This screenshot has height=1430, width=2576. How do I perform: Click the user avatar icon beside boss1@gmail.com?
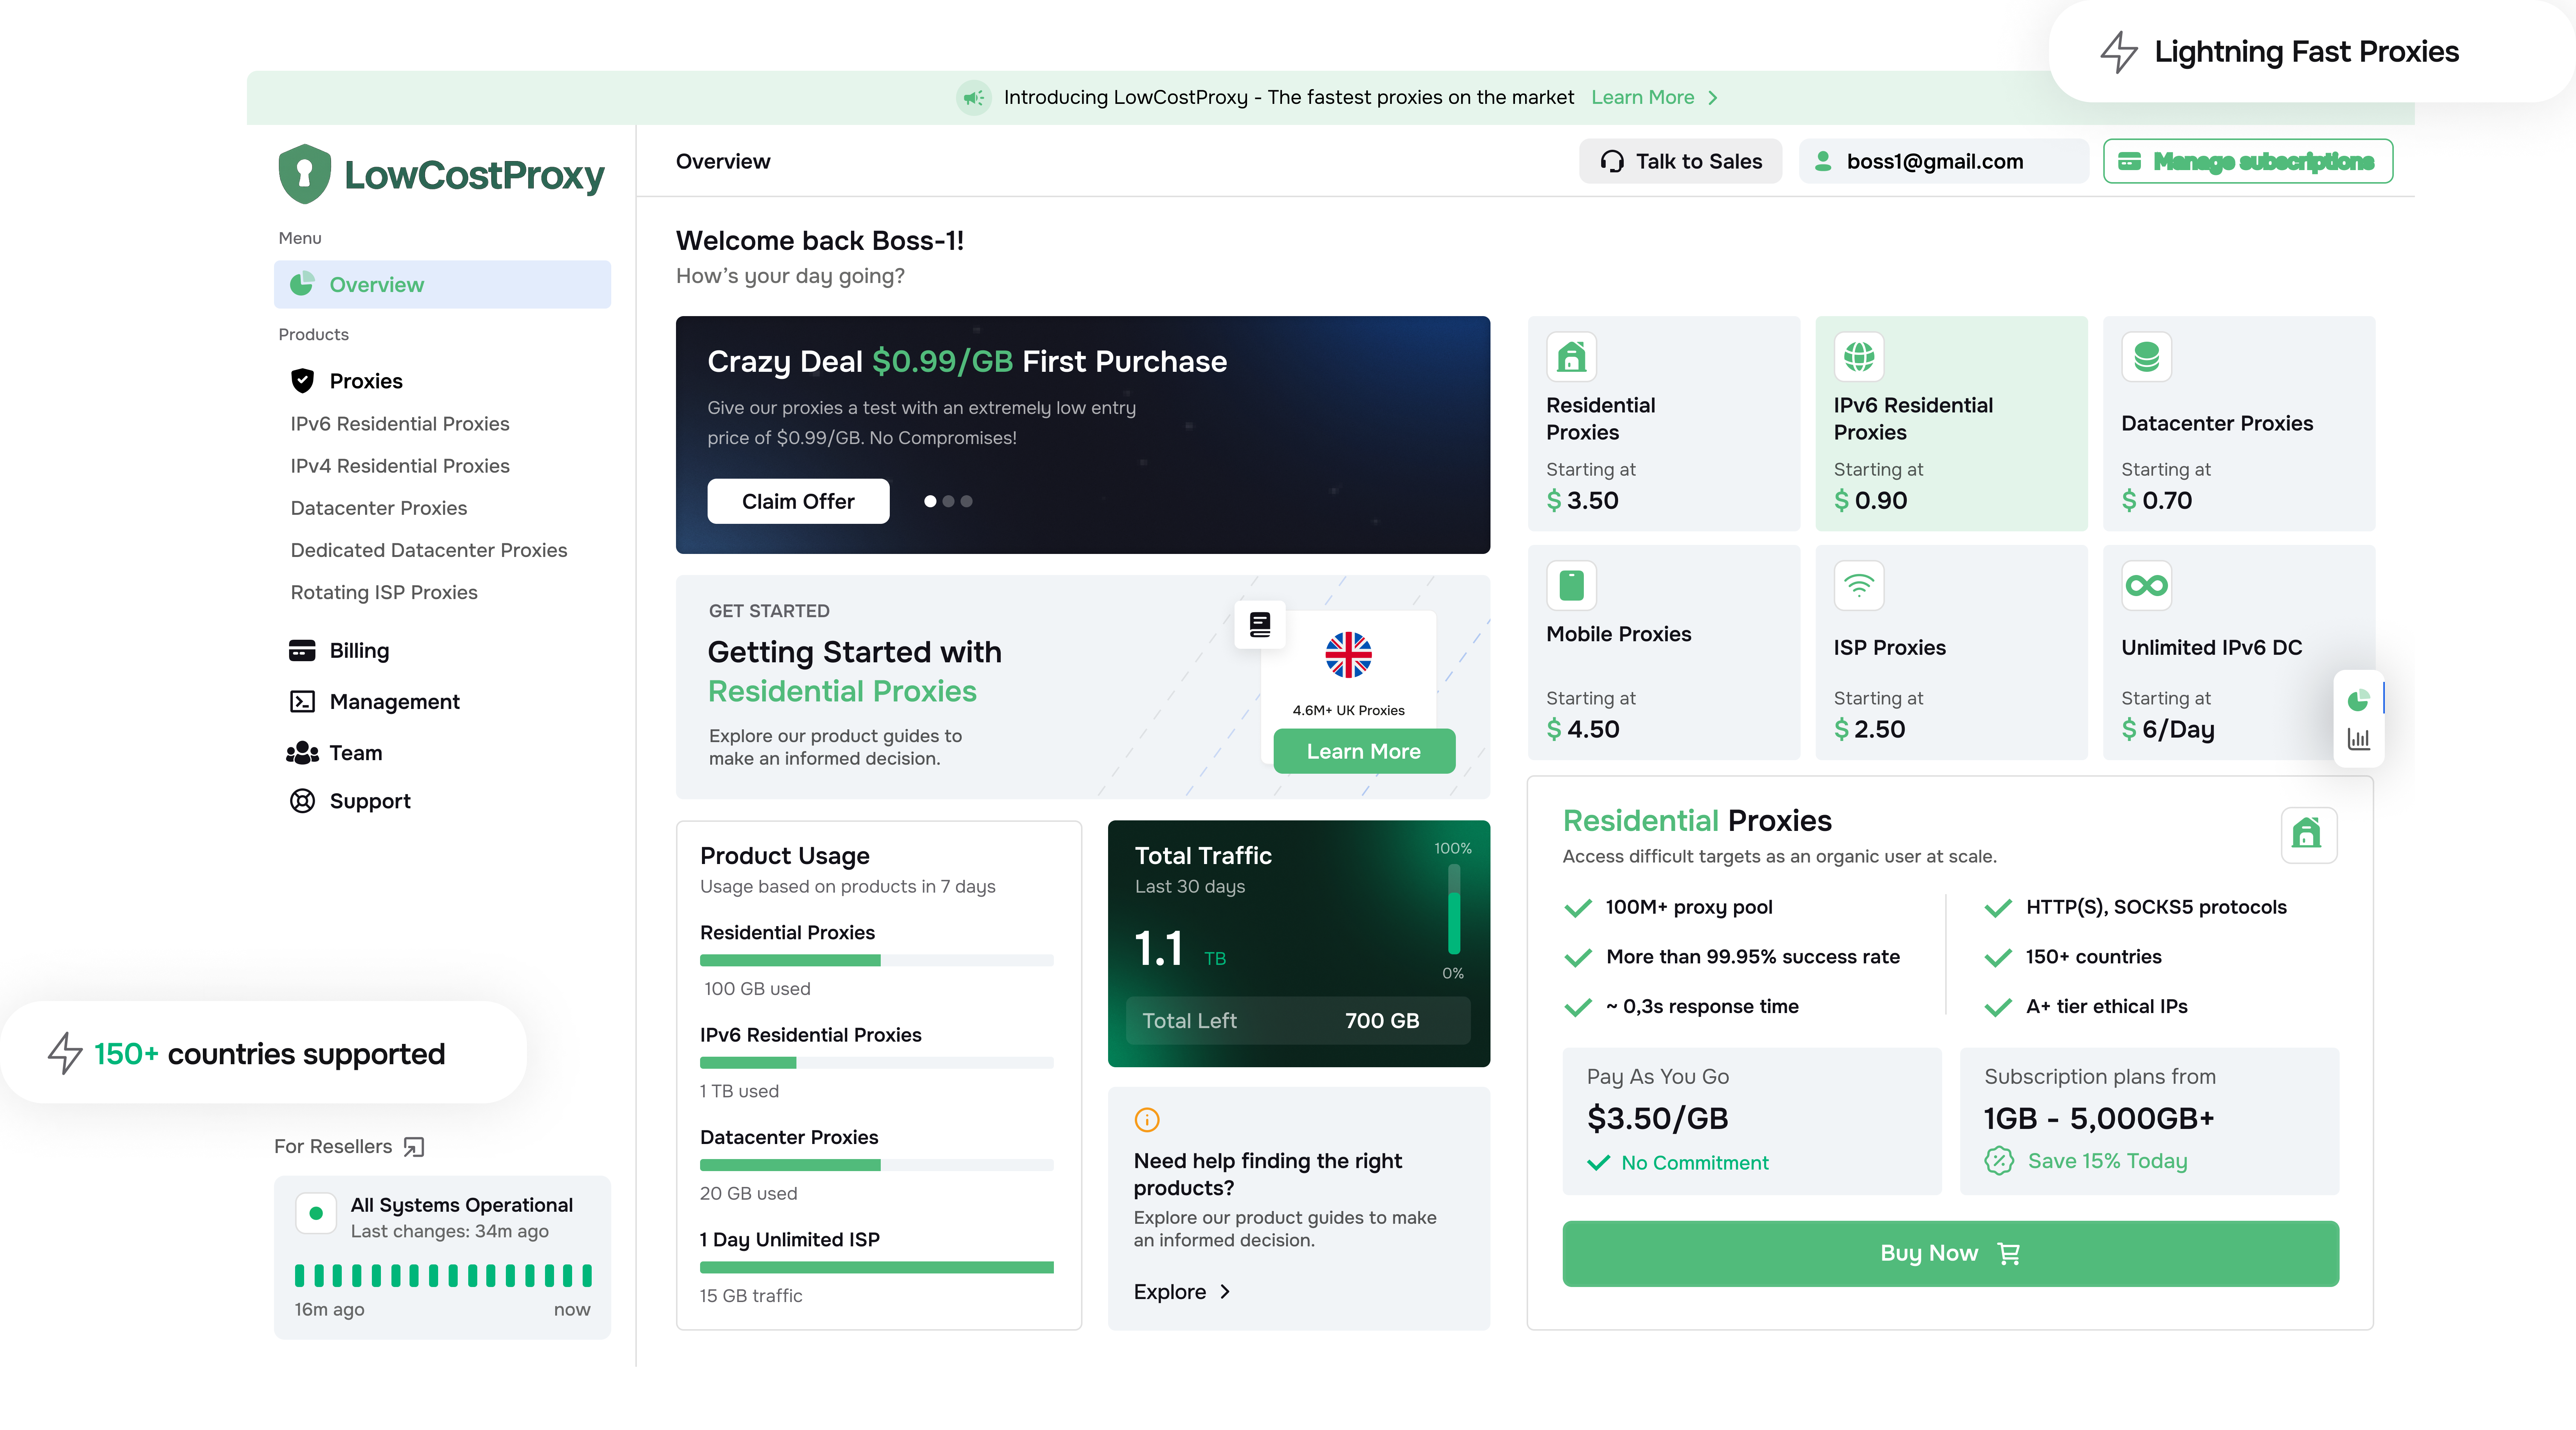[x=1823, y=161]
